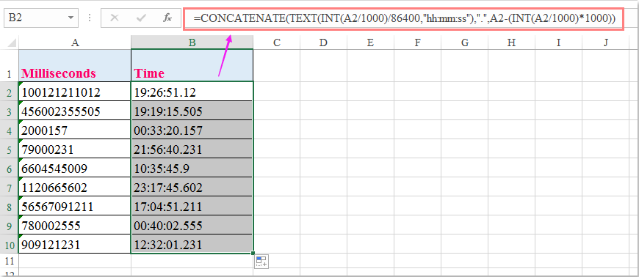Click the Cancel X icon in formula bar
Screen dimensions: 639x277
(115, 18)
